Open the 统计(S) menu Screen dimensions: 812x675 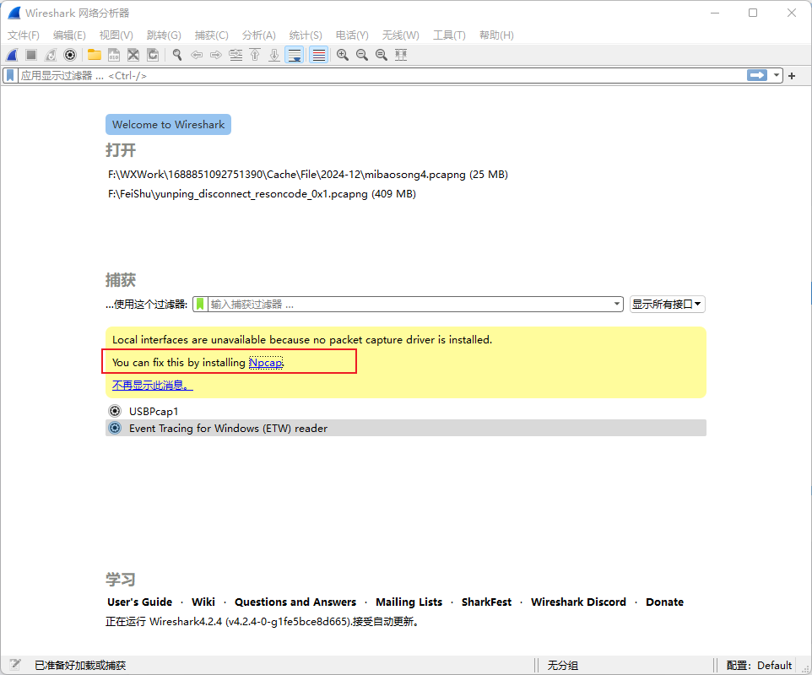306,35
